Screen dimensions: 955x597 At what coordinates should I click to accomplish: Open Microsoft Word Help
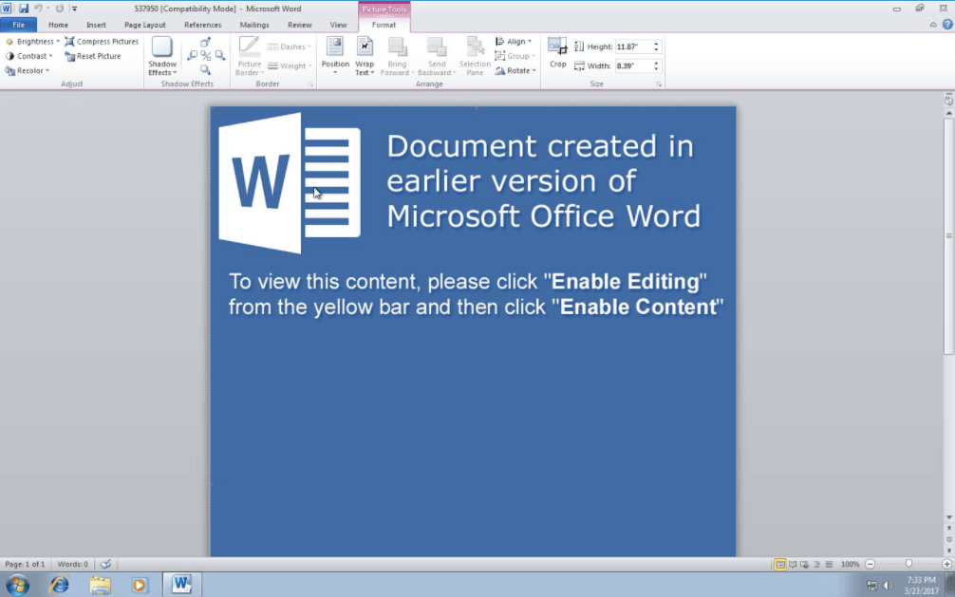point(947,25)
